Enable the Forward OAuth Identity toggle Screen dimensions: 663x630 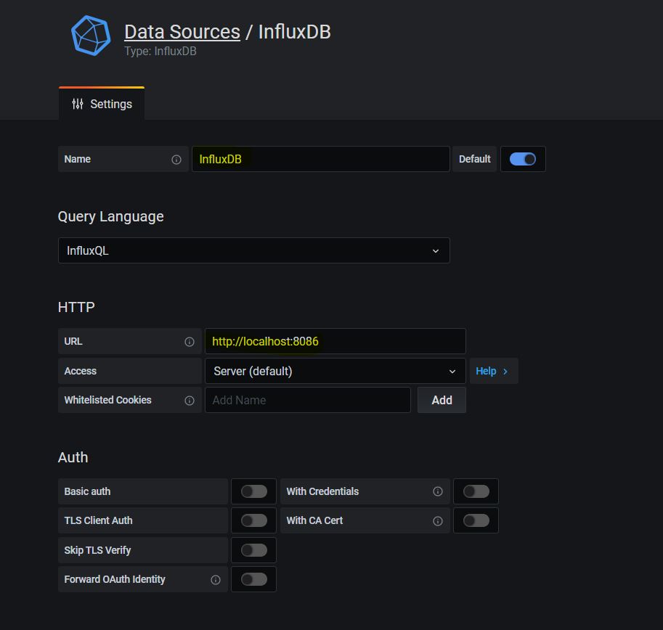[254, 579]
